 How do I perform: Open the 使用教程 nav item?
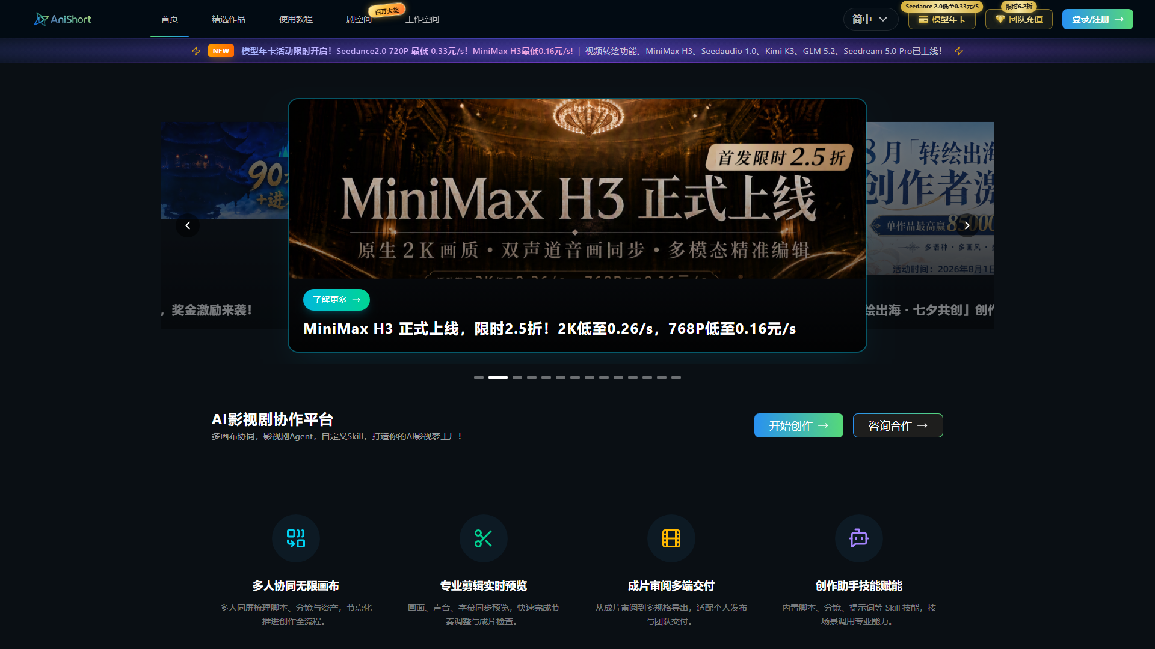pyautogui.click(x=296, y=19)
